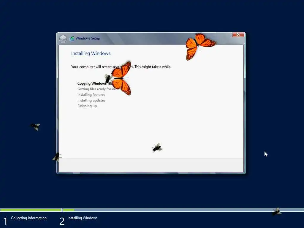Click the stage 2 installation progress bar
Viewport: 304px width, 228px height.
183,210
